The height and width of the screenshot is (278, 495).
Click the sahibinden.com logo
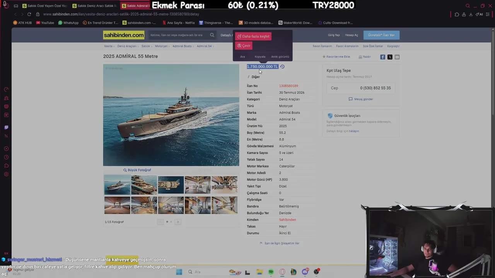(124, 35)
